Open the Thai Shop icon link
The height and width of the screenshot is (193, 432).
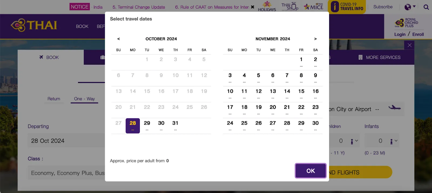pyautogui.click(x=290, y=7)
